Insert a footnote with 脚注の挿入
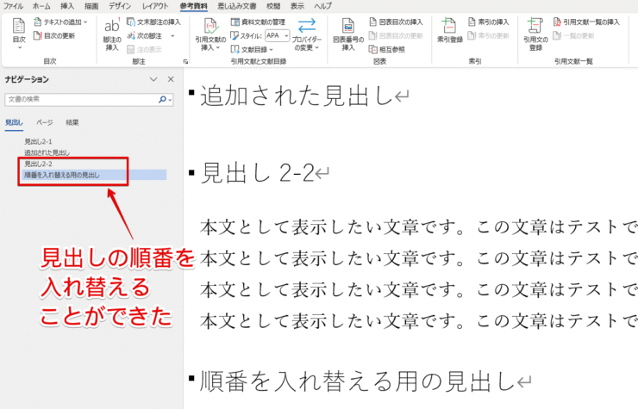638x409 pixels. pyautogui.click(x=112, y=35)
